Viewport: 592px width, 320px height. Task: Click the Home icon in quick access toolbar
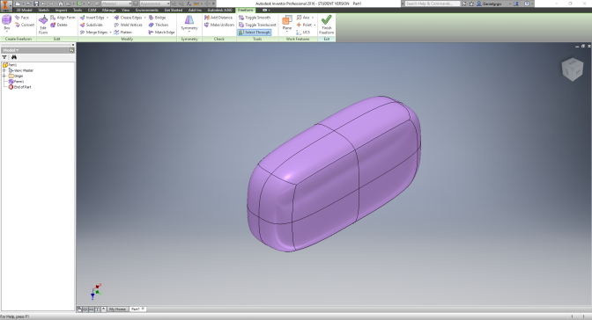(61, 4)
